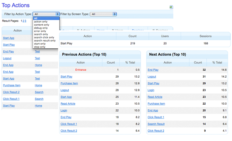Open Search Result in Next Actions list
Screen dimensions: 232x141
coord(156,124)
